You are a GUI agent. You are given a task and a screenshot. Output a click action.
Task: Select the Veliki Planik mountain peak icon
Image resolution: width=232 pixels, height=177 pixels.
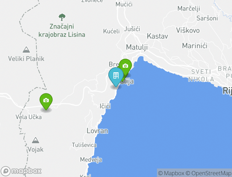[26, 50]
